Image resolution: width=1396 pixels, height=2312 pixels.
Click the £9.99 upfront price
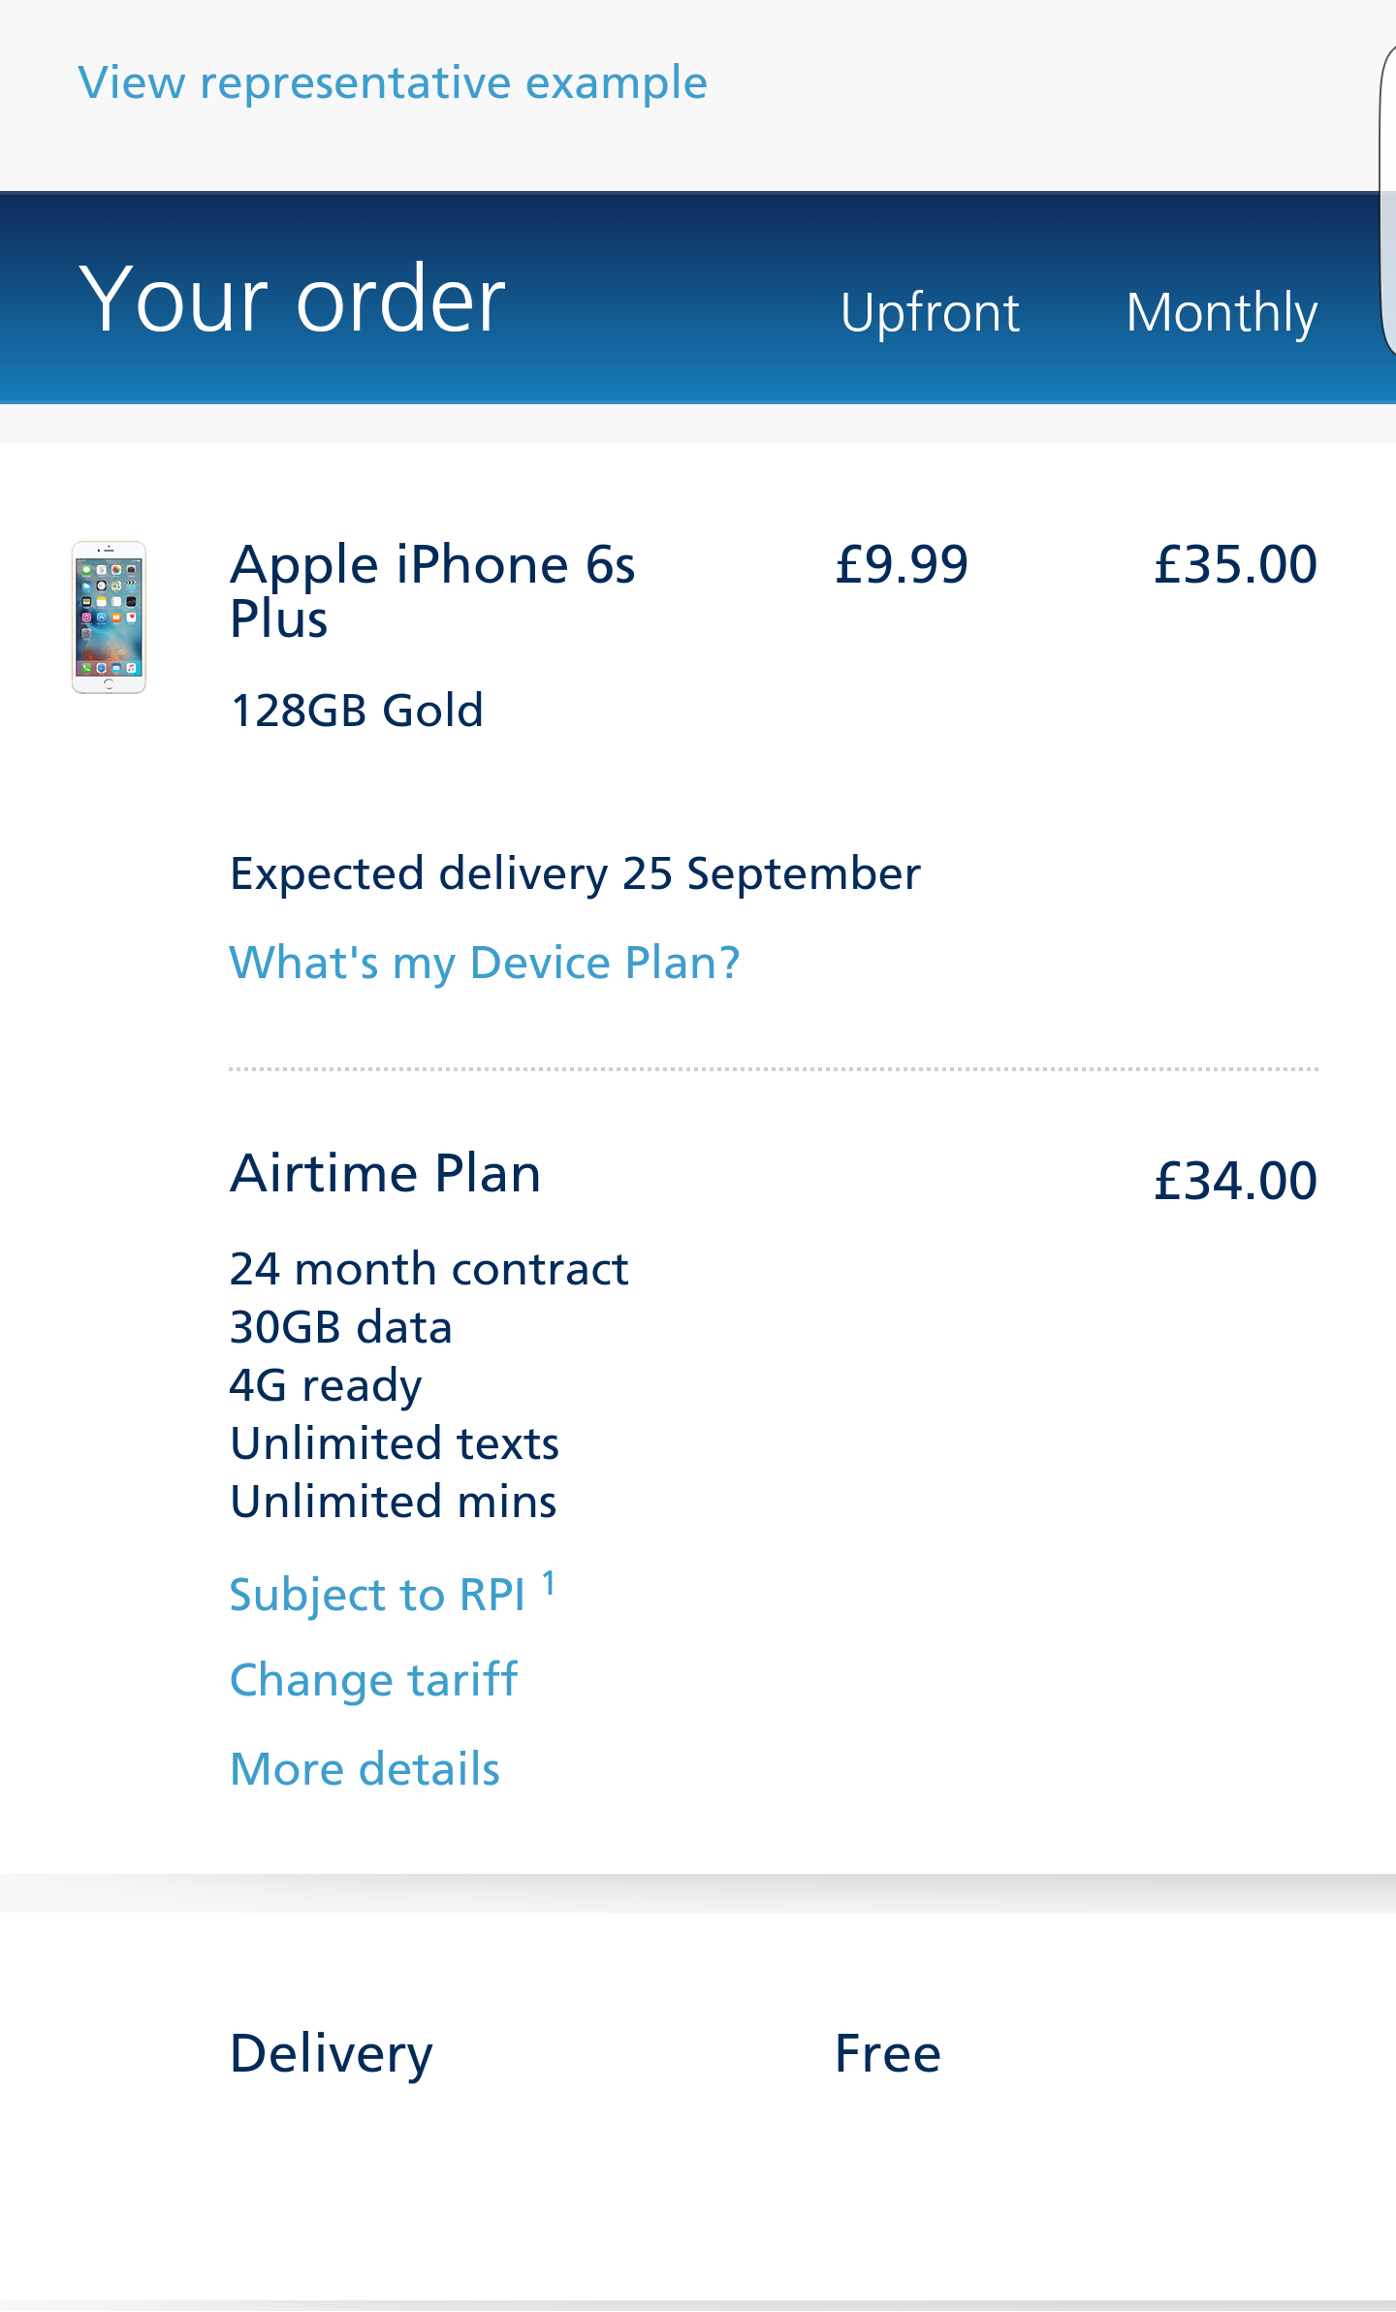click(x=901, y=564)
